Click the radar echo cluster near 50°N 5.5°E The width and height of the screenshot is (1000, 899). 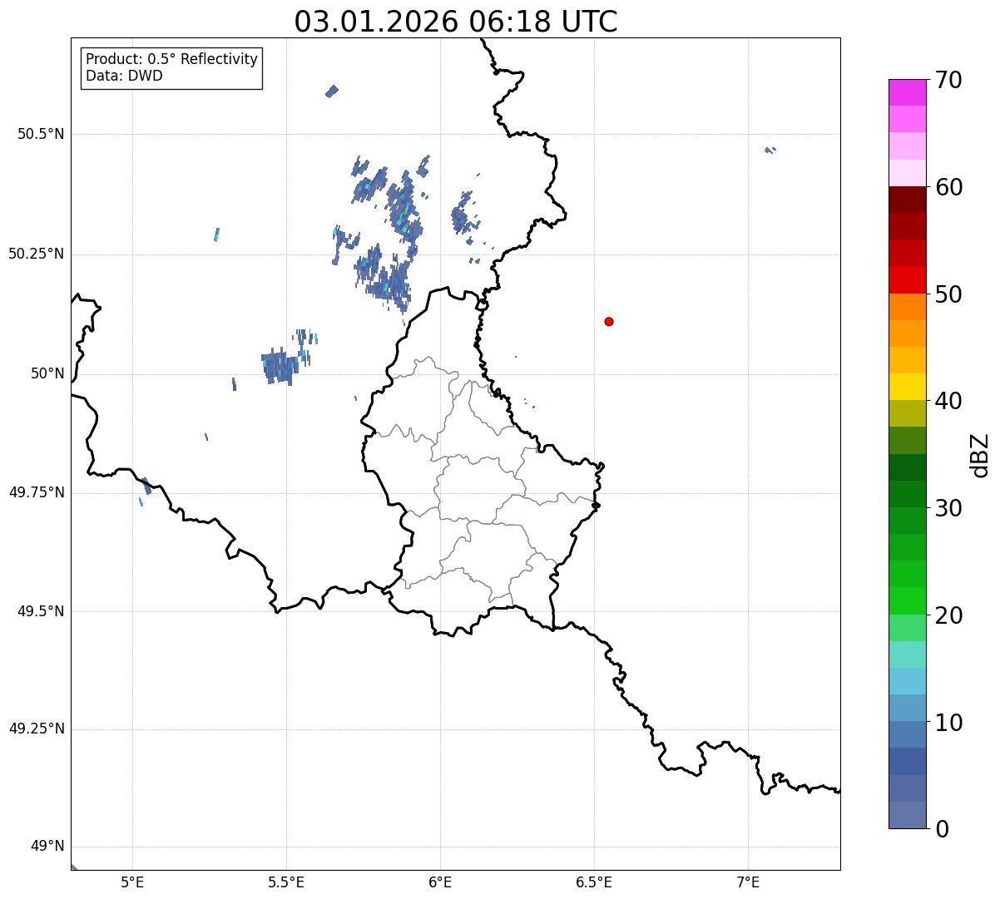(x=280, y=366)
